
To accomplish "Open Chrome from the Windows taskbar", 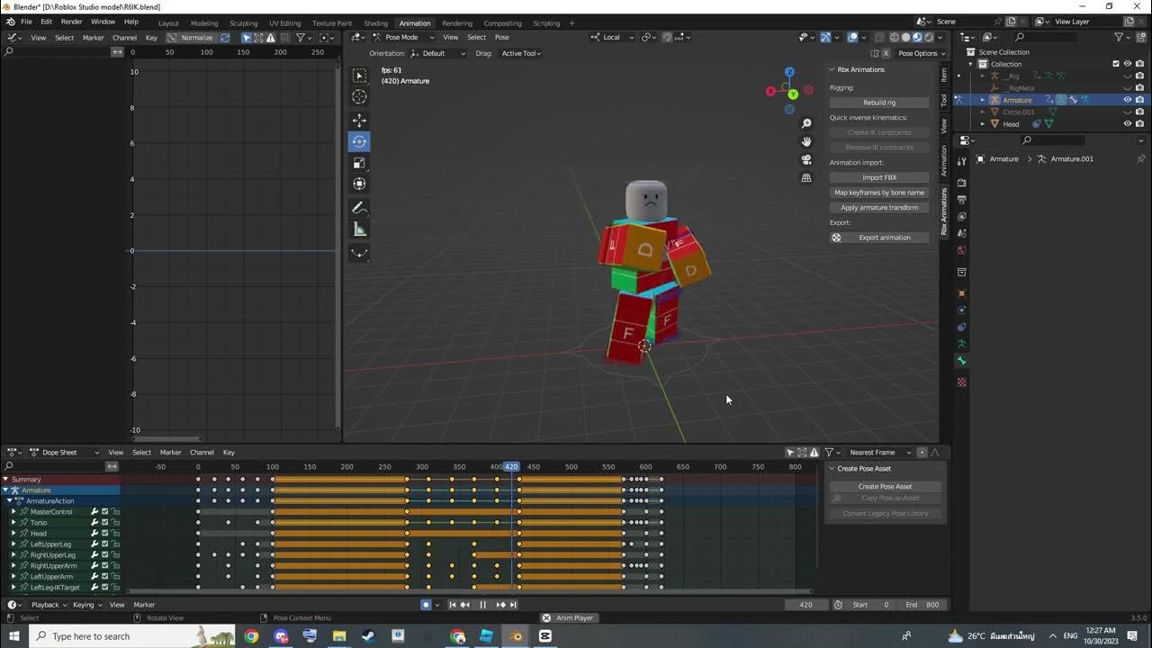I will 251,636.
